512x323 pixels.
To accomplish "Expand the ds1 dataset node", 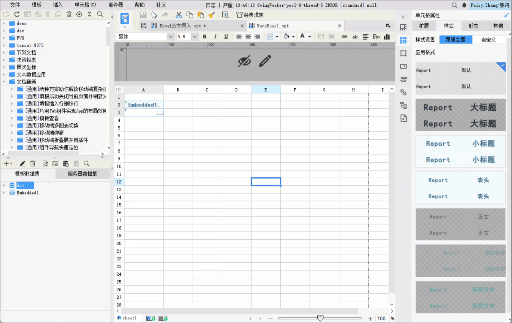I will (x=4, y=185).
